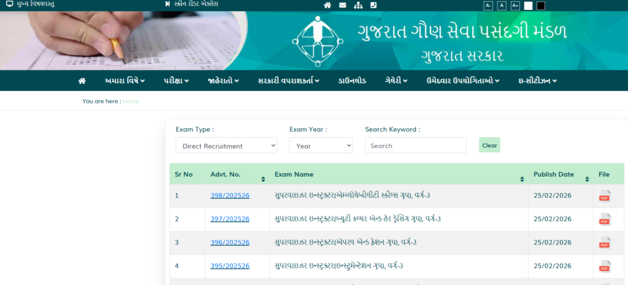Click સ્ક્રીન રીડર એક્સેસ link
Image resolution: width=628 pixels, height=285 pixels.
[196, 4]
